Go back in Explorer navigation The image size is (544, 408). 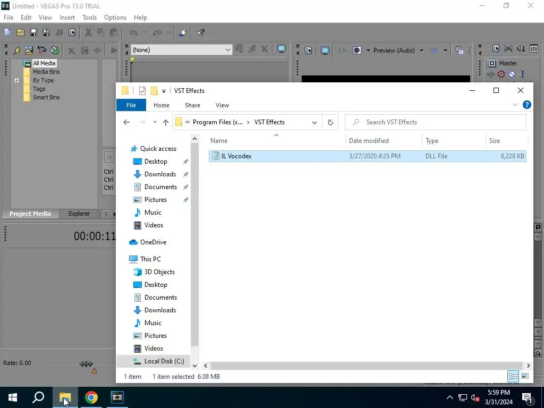coord(126,122)
